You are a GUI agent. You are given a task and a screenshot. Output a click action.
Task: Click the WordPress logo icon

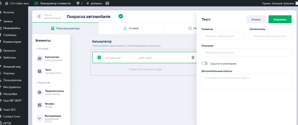pos(1,3)
